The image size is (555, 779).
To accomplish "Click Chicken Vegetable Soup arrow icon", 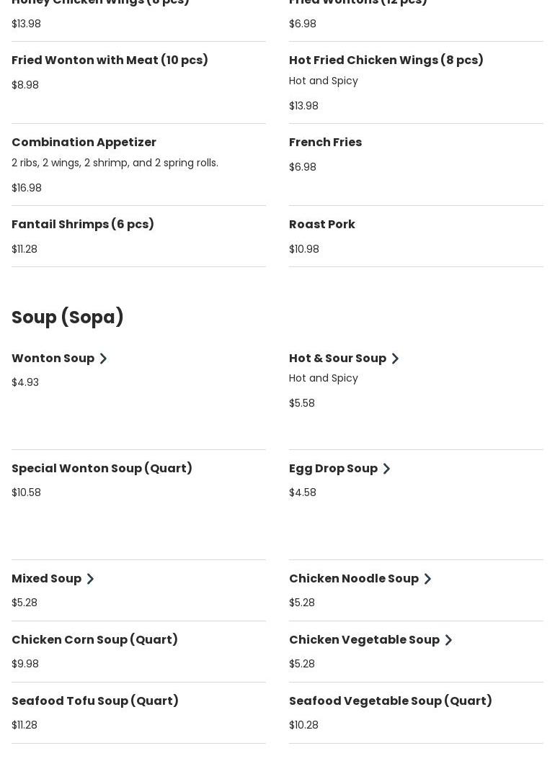I will click(448, 640).
